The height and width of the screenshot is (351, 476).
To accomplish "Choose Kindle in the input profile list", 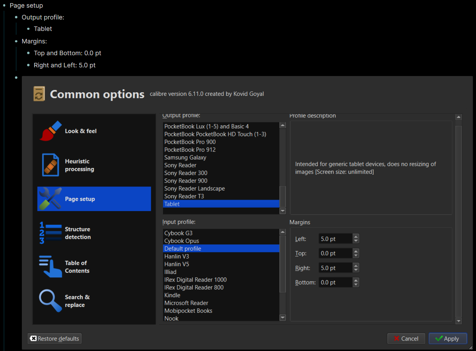I will point(172,295).
